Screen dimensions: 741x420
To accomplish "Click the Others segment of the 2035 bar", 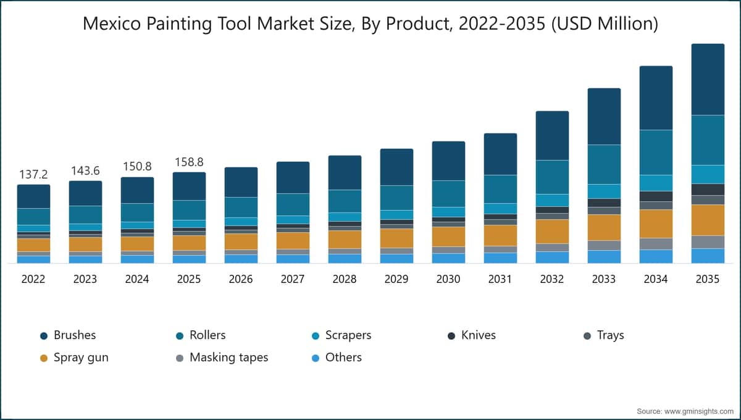I will pyautogui.click(x=708, y=256).
